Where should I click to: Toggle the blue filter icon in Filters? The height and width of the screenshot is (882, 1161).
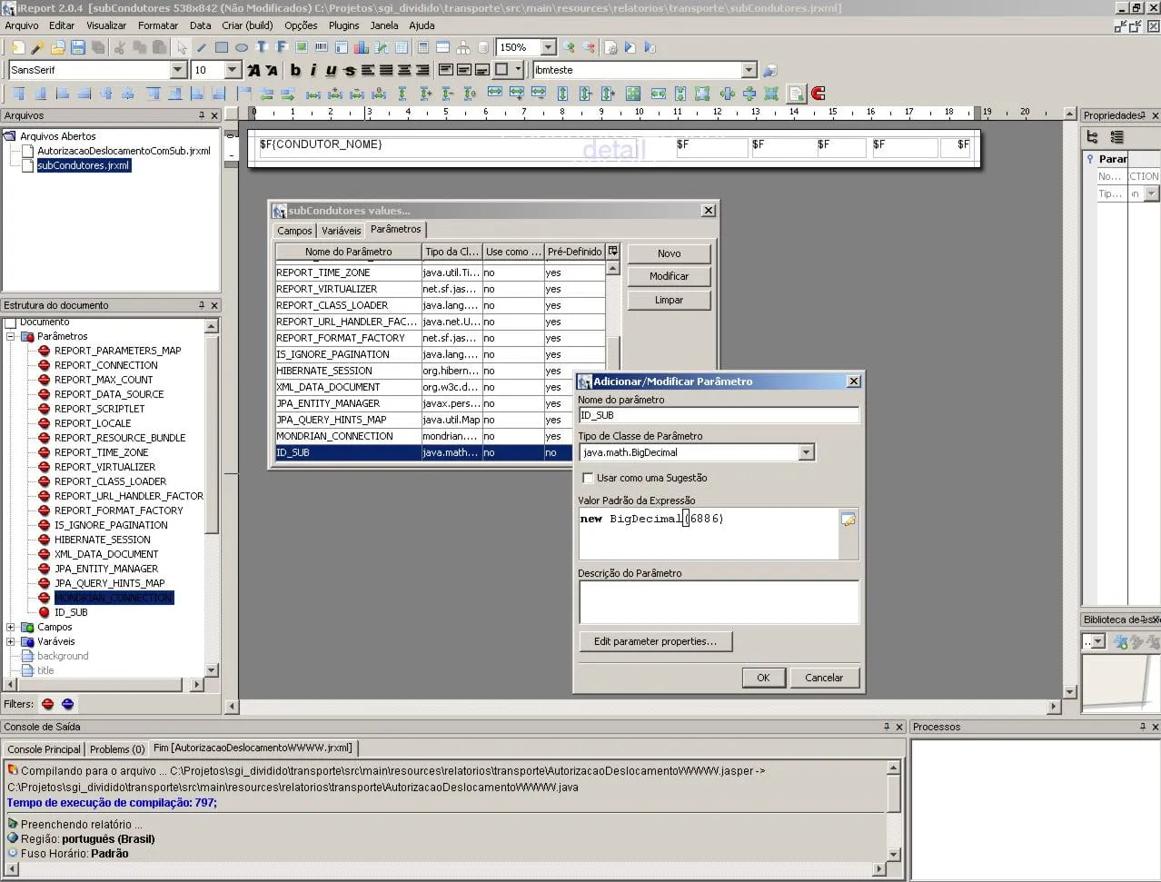(x=67, y=704)
